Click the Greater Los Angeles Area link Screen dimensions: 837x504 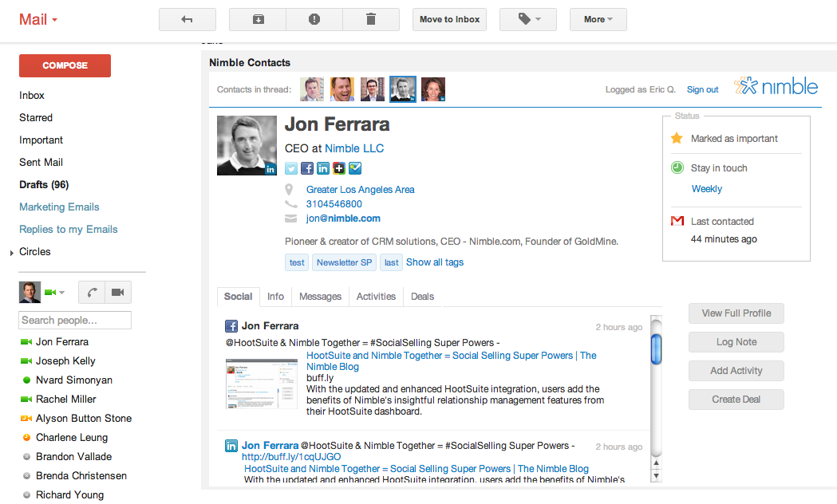pyautogui.click(x=361, y=189)
